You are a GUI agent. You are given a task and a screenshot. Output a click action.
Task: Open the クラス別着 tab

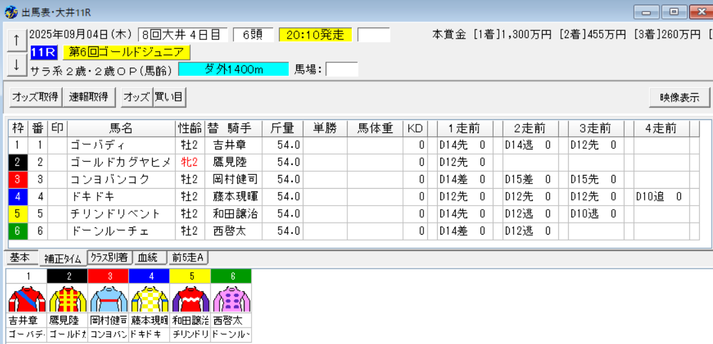tap(110, 258)
